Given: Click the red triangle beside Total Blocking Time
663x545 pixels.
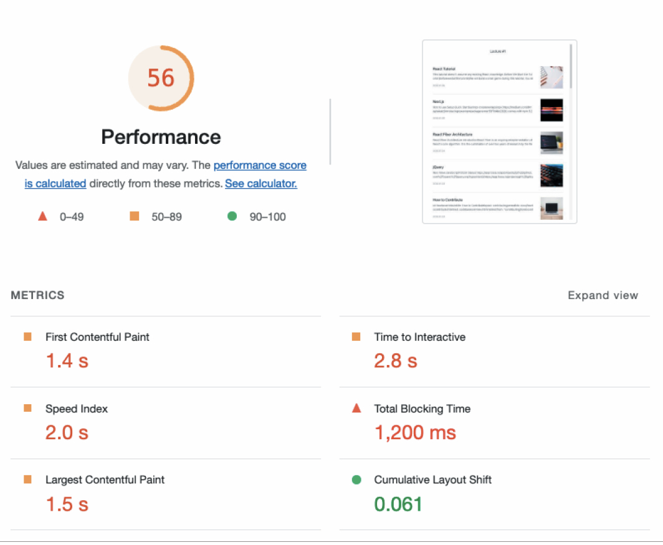Looking at the screenshot, I should tap(356, 408).
